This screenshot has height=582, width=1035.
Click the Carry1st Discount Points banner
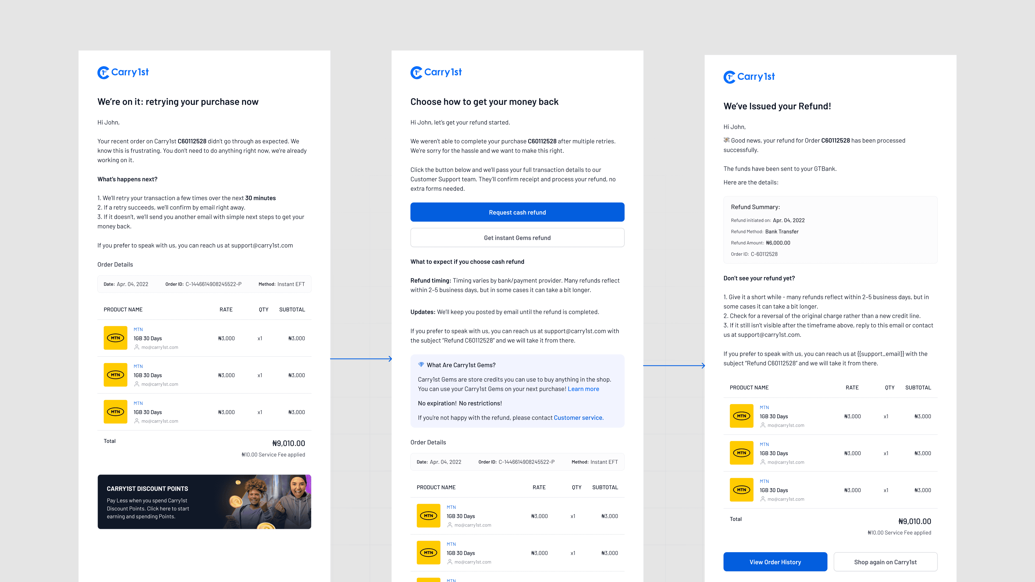(204, 502)
